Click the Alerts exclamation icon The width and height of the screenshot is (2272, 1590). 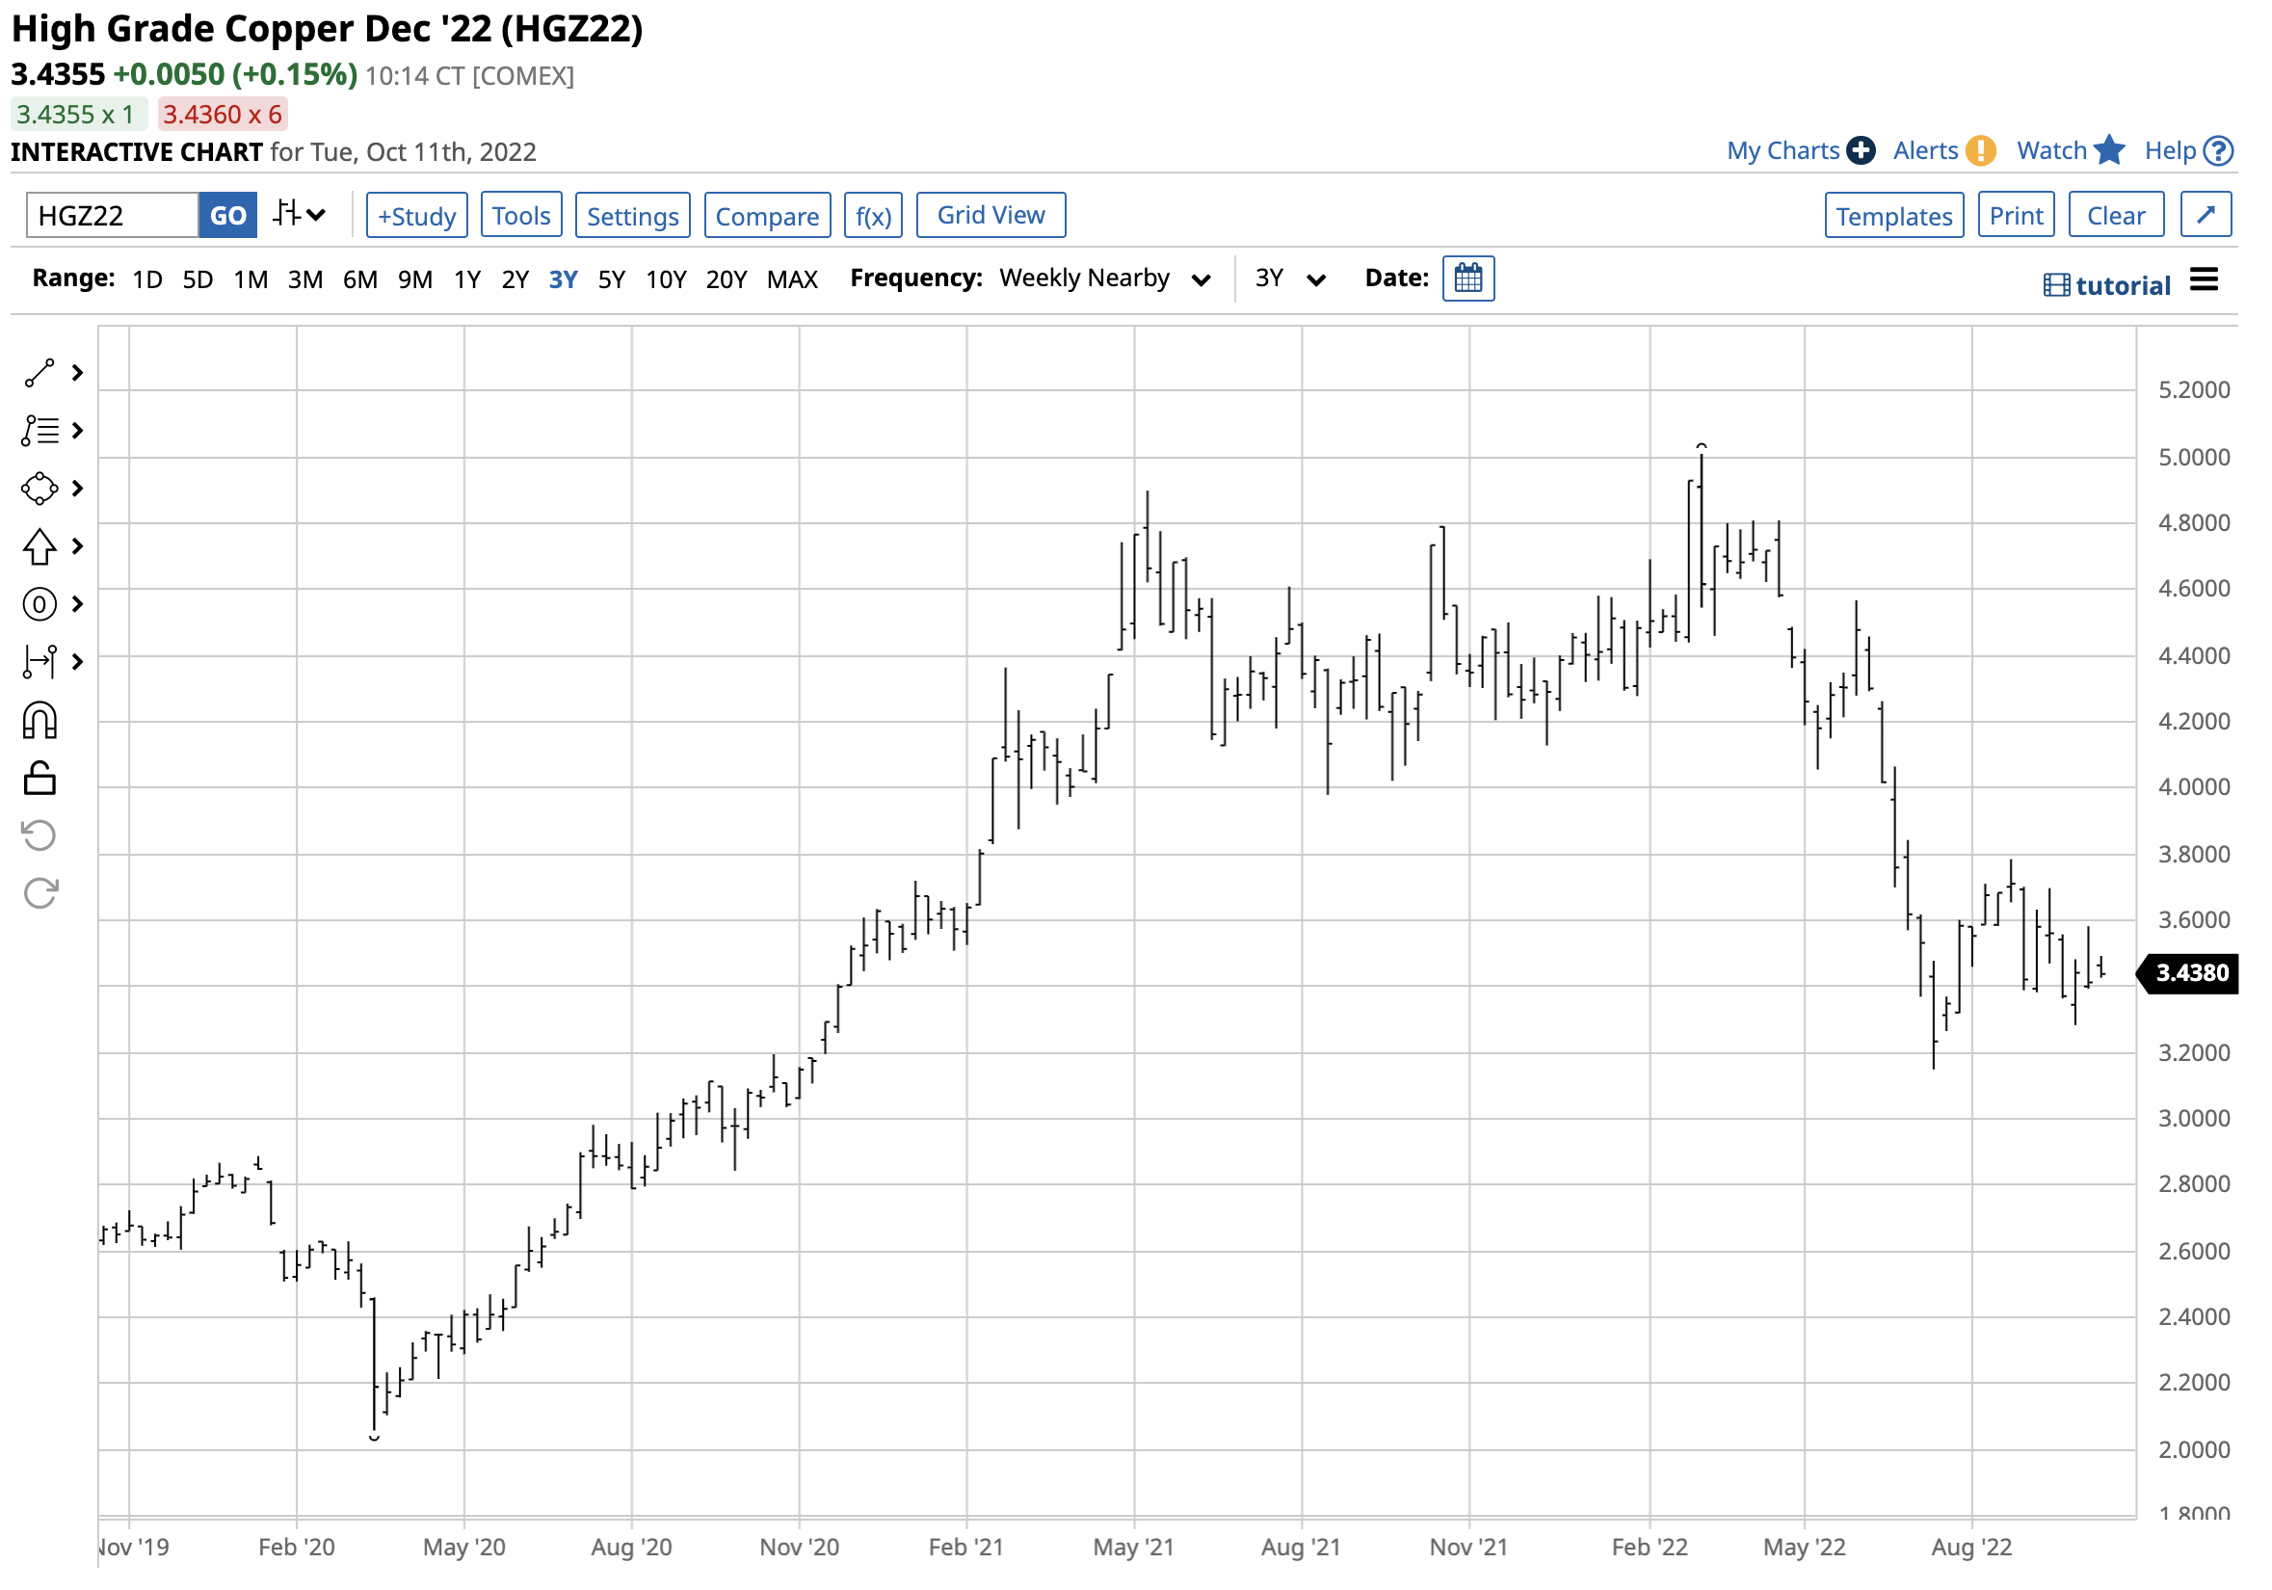click(x=1980, y=150)
